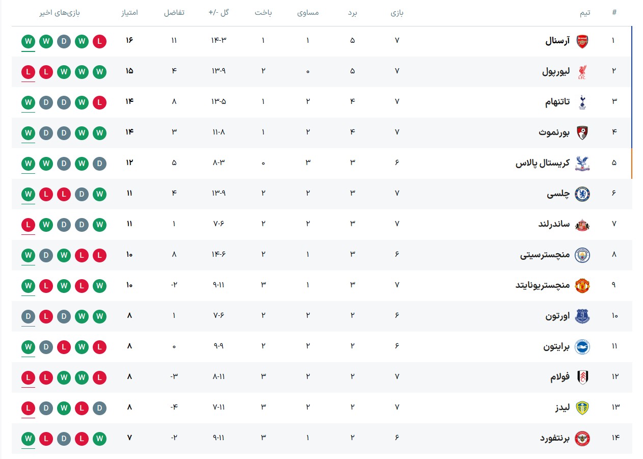This screenshot has width=643, height=459.
Task: Select the gray D badge in Chelsea's row
Action: click(x=82, y=194)
